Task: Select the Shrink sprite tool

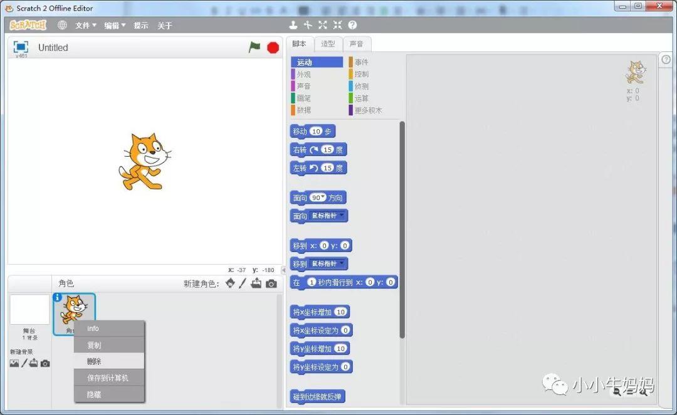Action: [x=337, y=25]
